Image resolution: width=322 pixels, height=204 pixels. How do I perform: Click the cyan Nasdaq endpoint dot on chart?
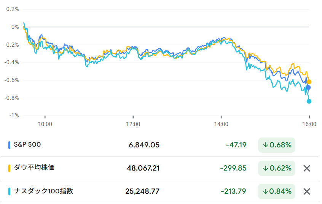pos(309,101)
